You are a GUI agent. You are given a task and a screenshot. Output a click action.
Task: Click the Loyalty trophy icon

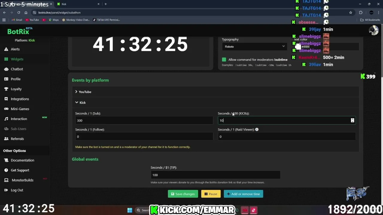(x=6, y=89)
